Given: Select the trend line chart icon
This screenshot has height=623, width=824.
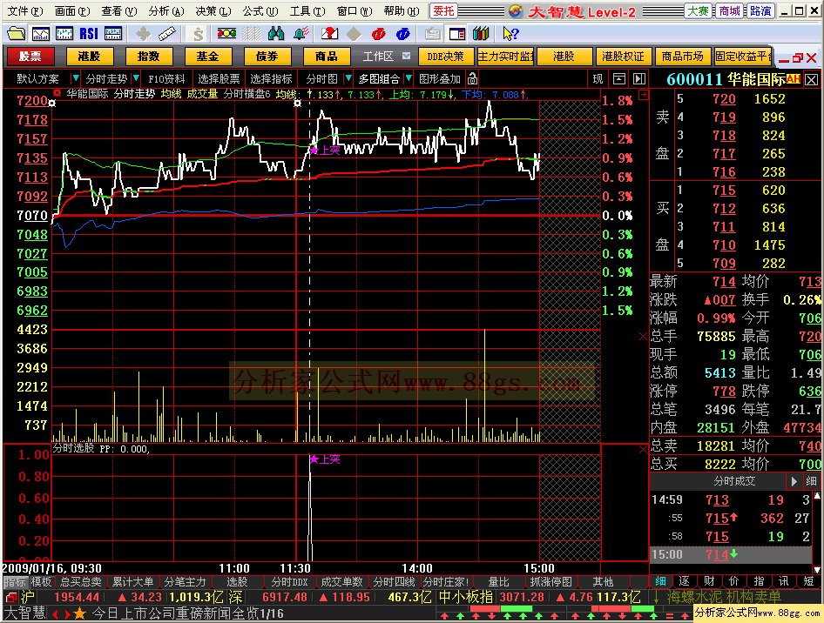Looking at the screenshot, I should pos(40,34).
